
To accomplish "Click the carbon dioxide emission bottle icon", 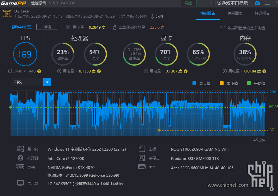I will 115,27.
